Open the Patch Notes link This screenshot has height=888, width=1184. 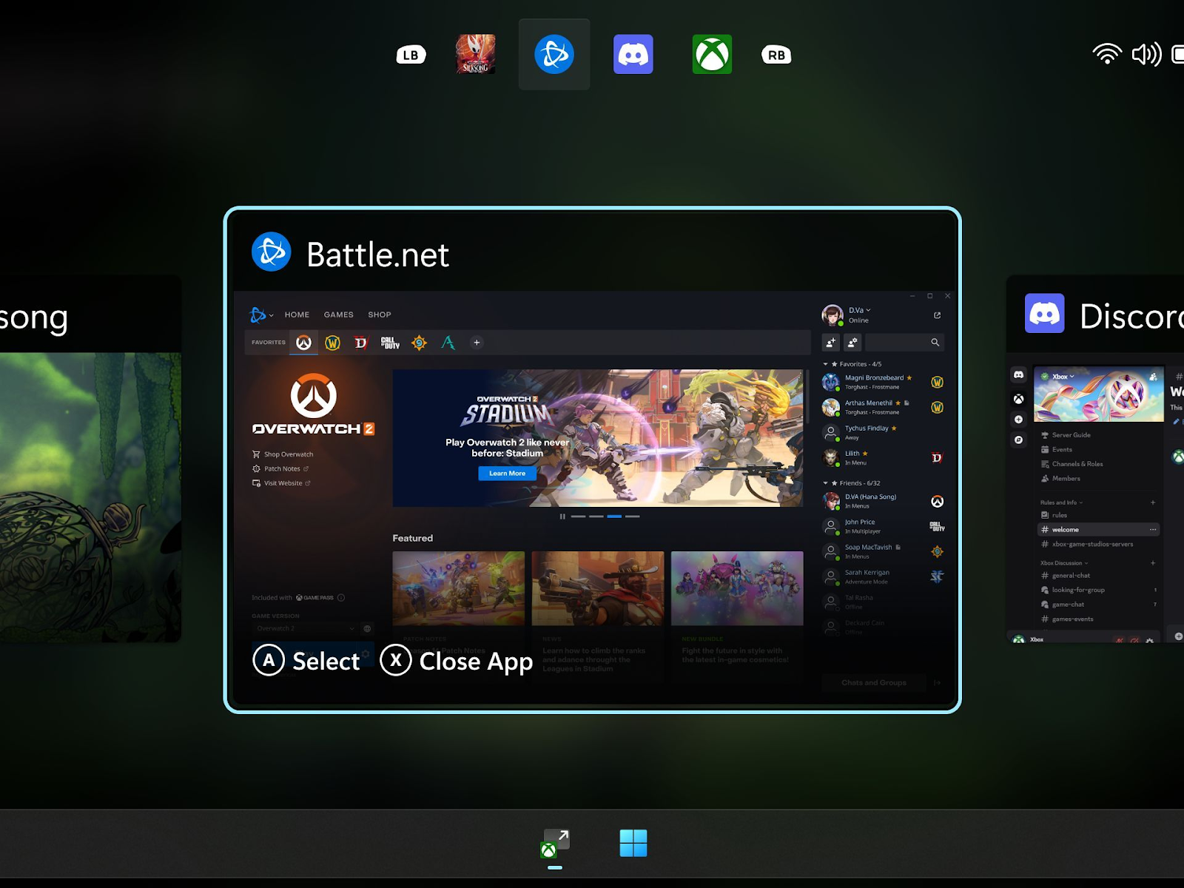click(x=280, y=468)
